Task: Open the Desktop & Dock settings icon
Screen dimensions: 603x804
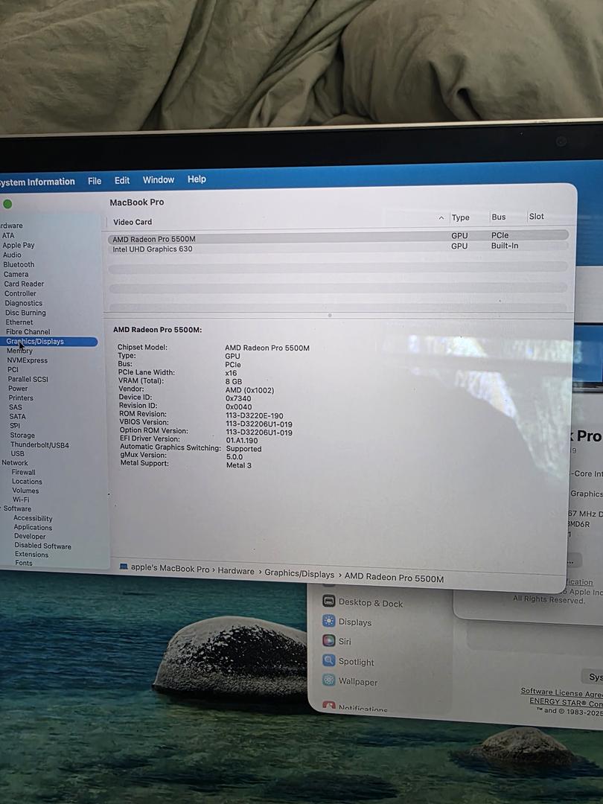Action: 328,602
